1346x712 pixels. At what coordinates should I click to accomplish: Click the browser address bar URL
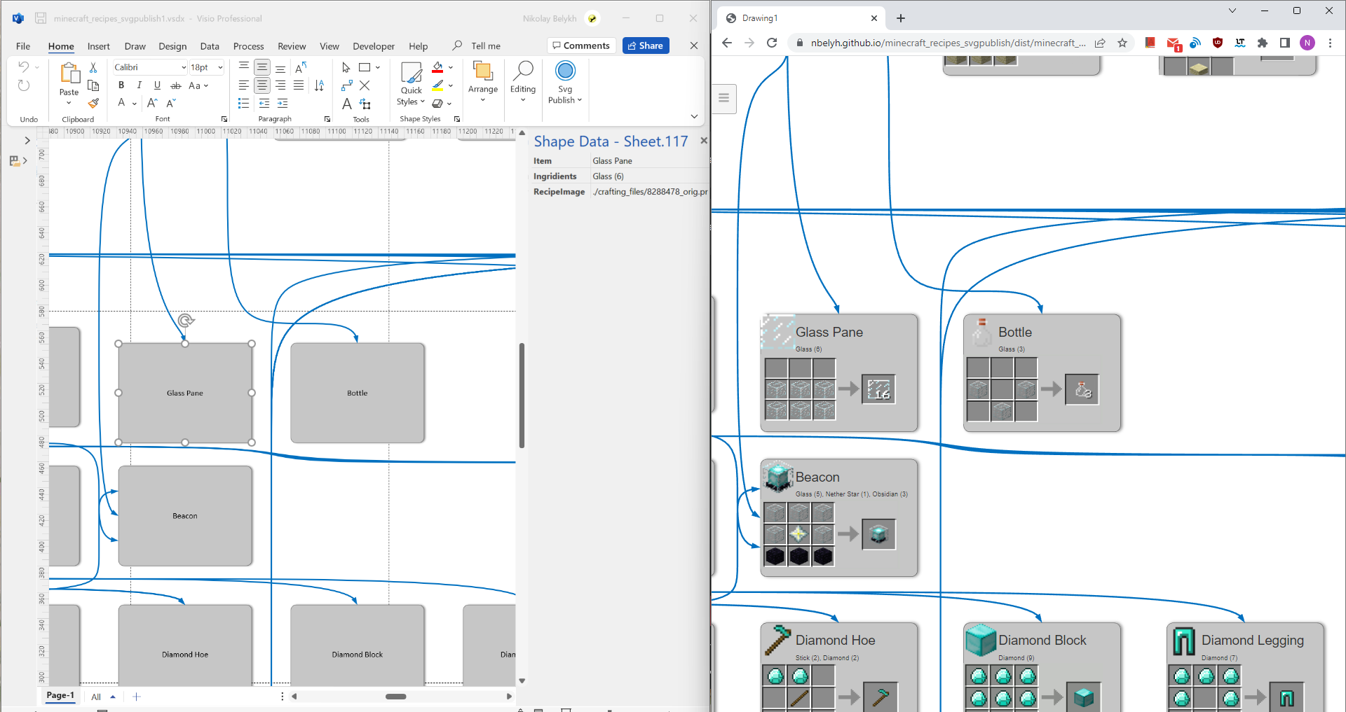point(948,43)
